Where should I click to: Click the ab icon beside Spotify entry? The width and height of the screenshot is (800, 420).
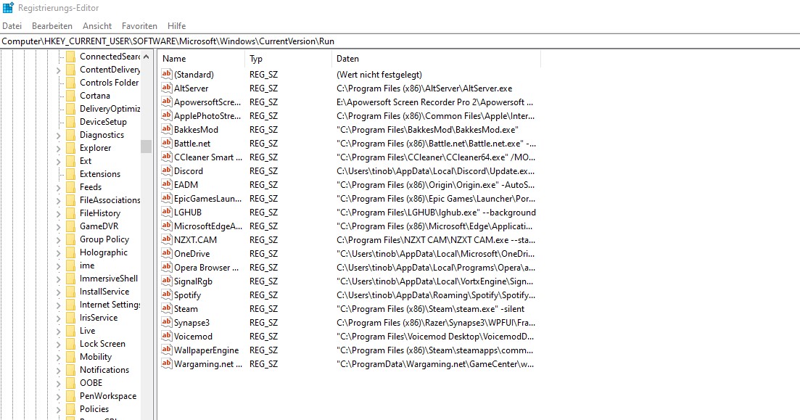click(166, 295)
